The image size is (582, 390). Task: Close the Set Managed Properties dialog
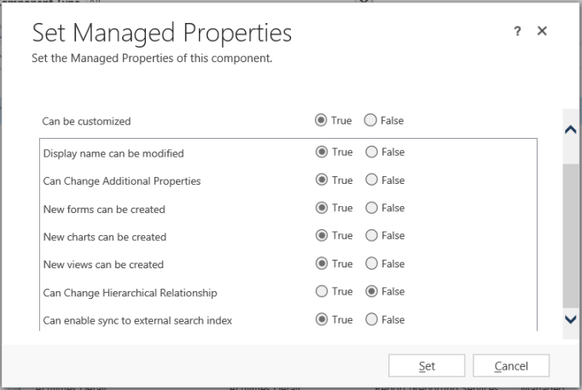(x=541, y=32)
